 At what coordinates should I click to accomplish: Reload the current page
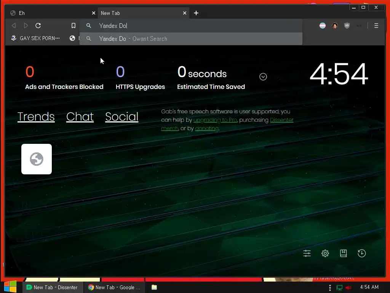point(38,26)
